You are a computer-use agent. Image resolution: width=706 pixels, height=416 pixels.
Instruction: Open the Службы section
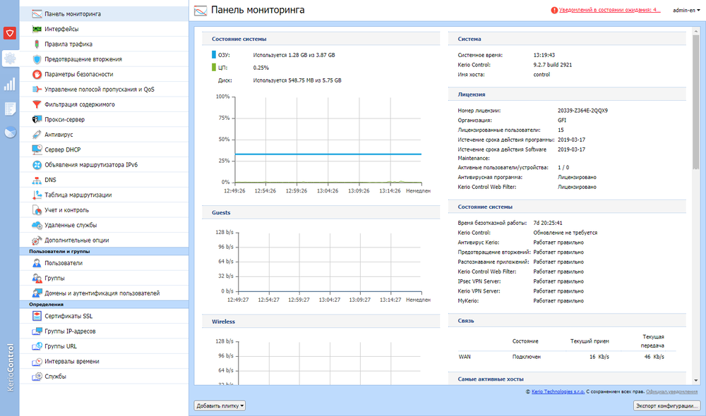104,377
